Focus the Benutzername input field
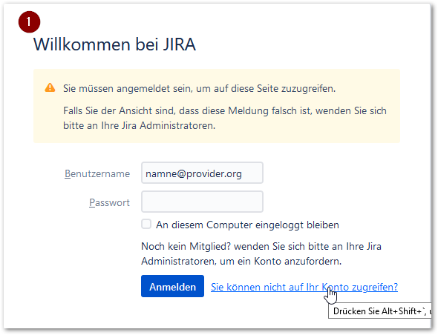This screenshot has width=438, height=335. click(x=202, y=173)
